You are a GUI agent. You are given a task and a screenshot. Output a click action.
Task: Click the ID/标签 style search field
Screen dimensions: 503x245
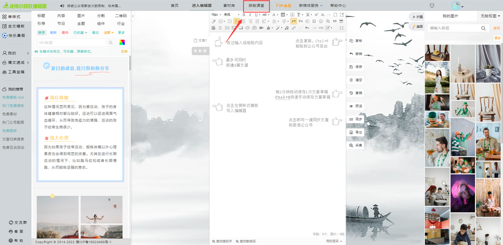click(x=72, y=43)
